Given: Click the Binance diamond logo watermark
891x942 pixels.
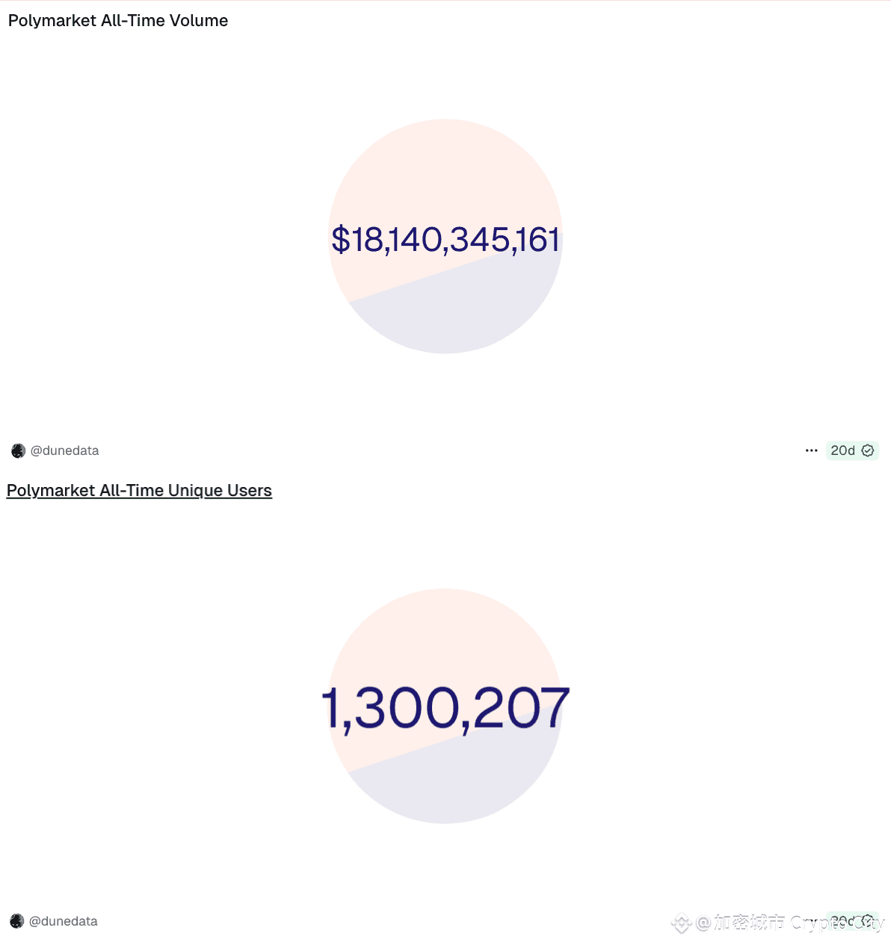Looking at the screenshot, I should tap(681, 923).
